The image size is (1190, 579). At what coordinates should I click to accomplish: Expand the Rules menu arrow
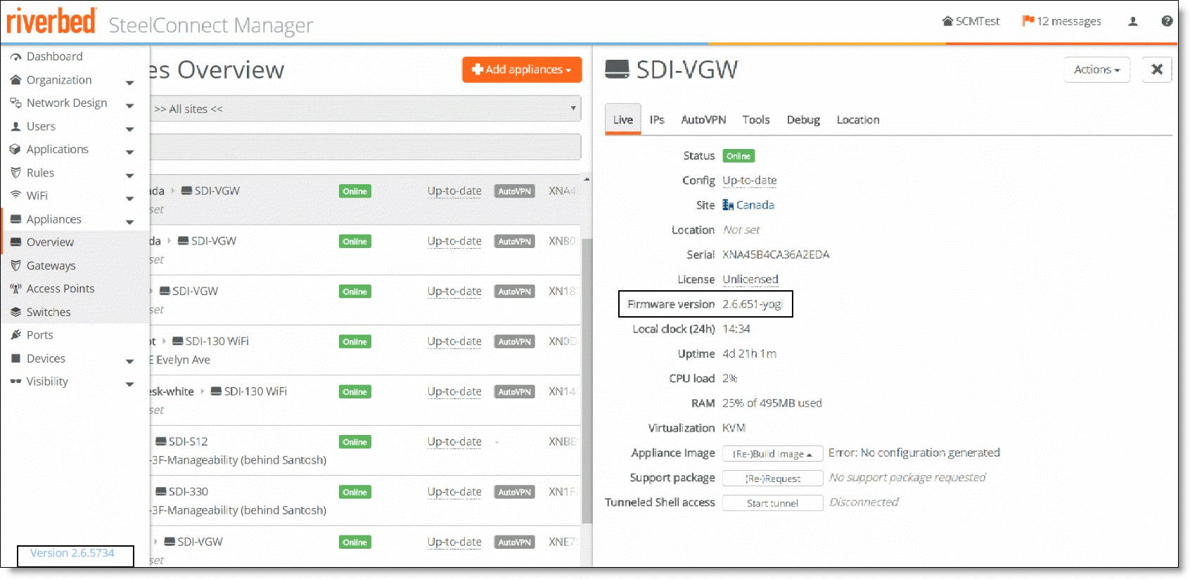pyautogui.click(x=129, y=176)
